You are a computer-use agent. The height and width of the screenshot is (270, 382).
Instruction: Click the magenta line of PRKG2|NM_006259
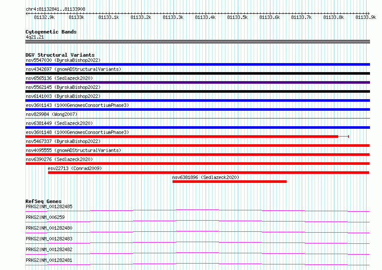[x=197, y=221]
